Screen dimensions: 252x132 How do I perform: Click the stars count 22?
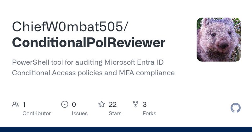tap(113, 105)
